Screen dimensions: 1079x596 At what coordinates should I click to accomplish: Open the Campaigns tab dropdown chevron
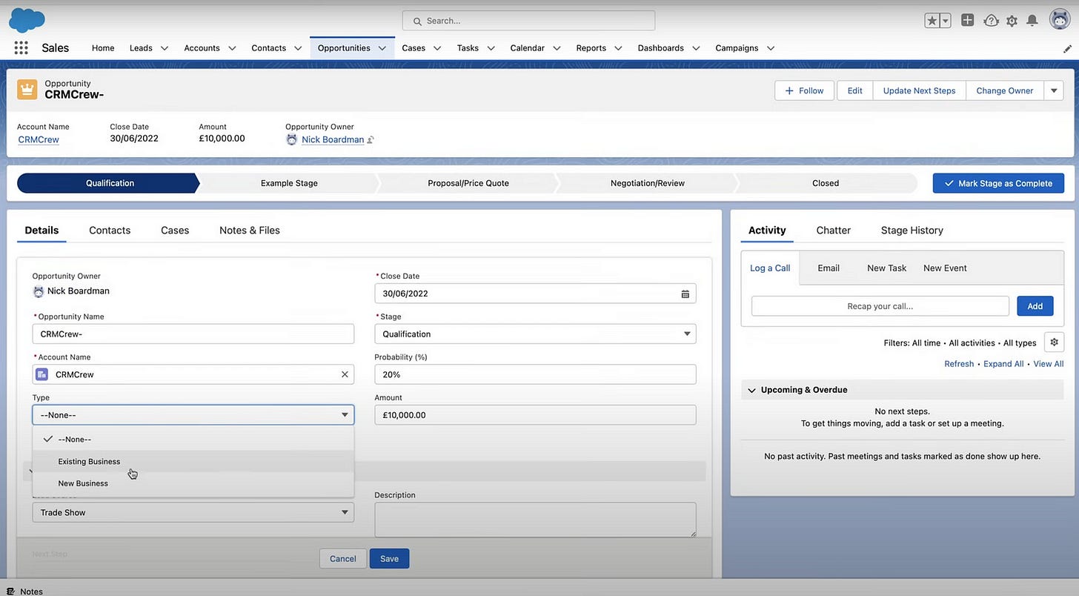771,48
